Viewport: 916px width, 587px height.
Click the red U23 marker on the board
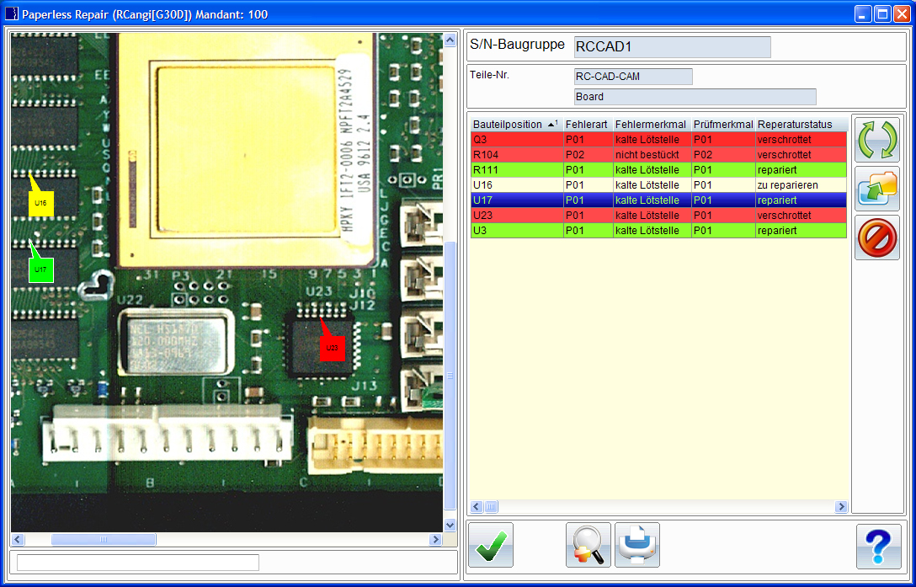click(x=332, y=348)
